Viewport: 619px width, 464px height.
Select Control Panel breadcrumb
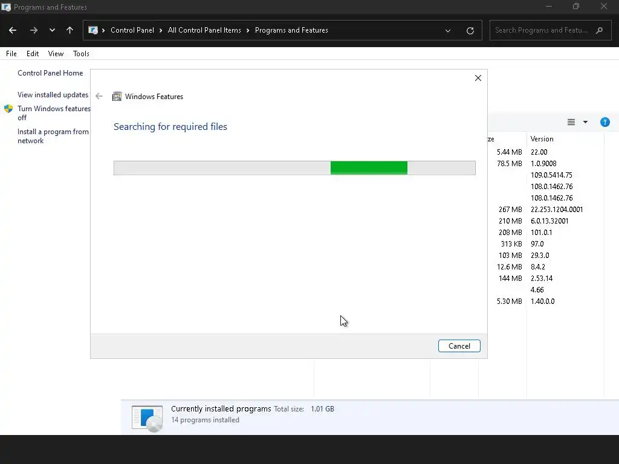(x=132, y=30)
